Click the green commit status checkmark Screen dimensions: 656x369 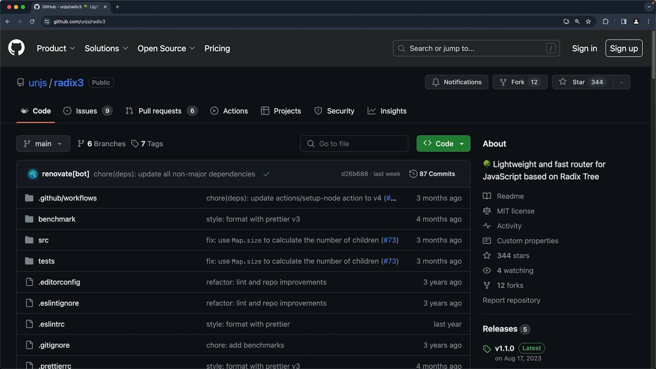[x=266, y=174]
